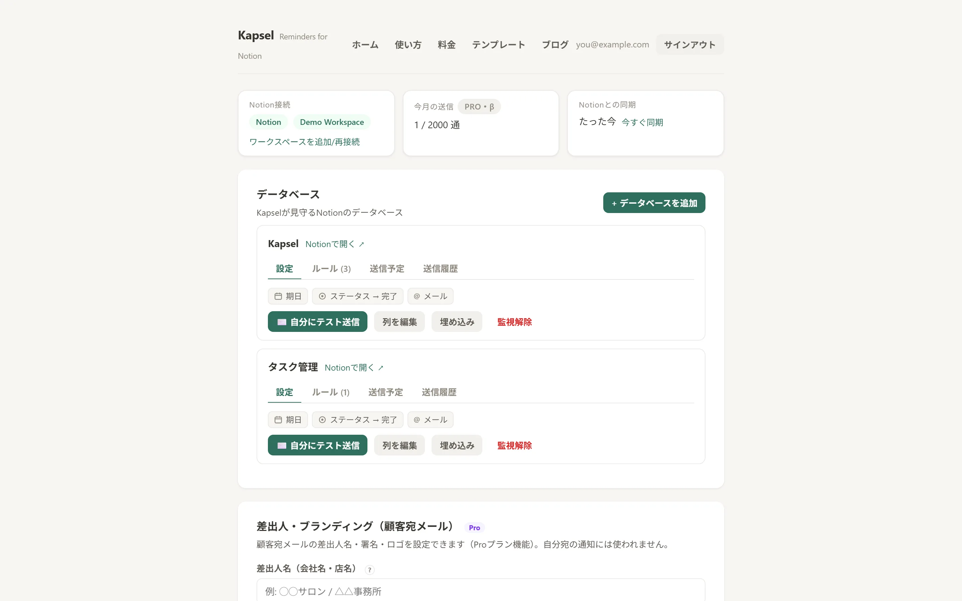Click the you@example.com account text

click(612, 44)
